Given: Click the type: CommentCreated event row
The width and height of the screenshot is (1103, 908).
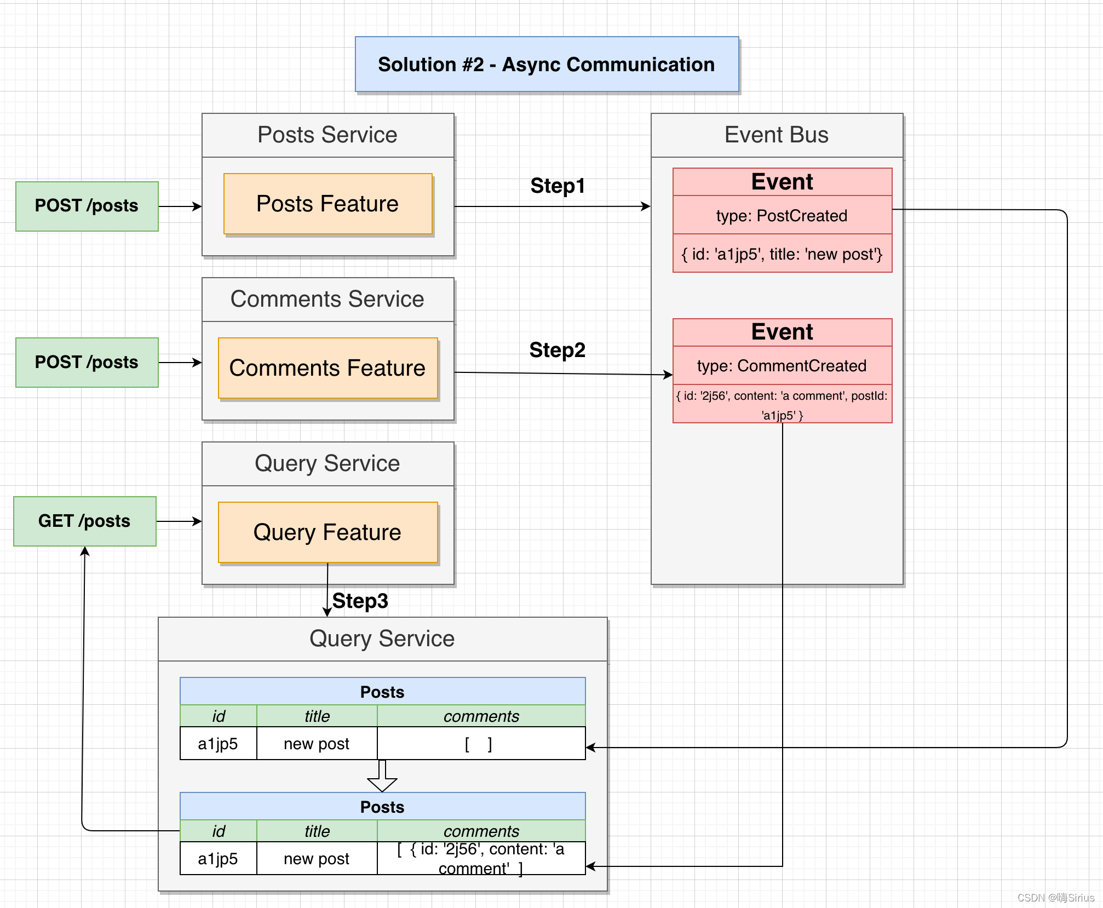Looking at the screenshot, I should pos(782,365).
